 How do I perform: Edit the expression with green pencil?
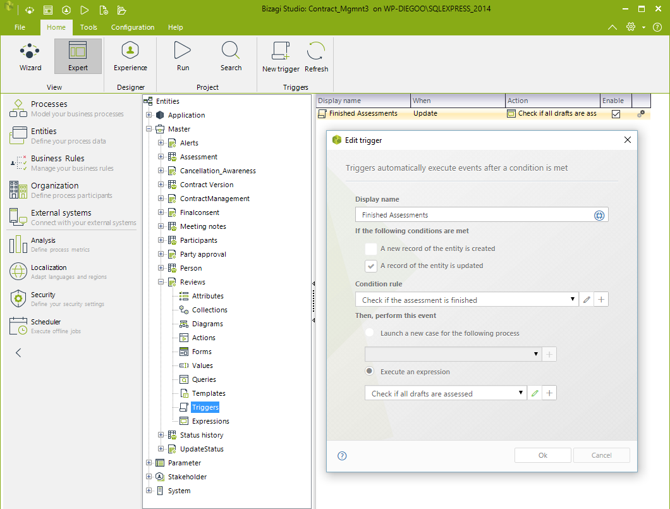point(535,393)
